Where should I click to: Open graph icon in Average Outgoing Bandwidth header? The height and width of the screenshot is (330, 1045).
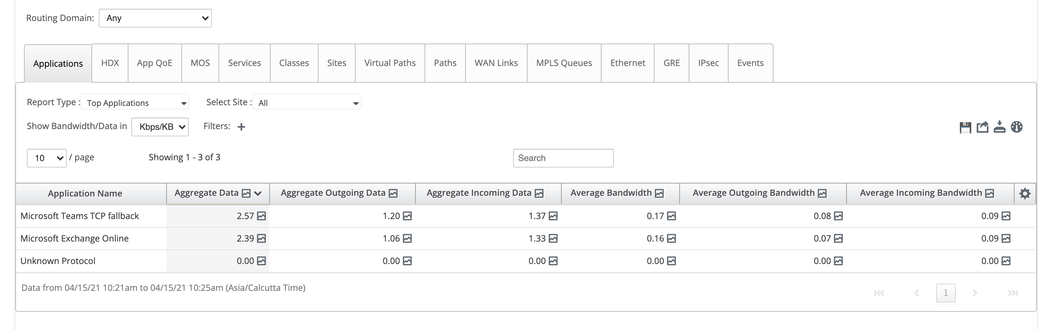coord(822,193)
